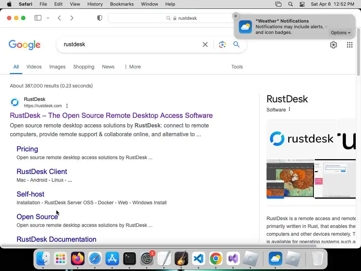Open the File menu
The height and width of the screenshot is (271, 361).
[x=43, y=4]
